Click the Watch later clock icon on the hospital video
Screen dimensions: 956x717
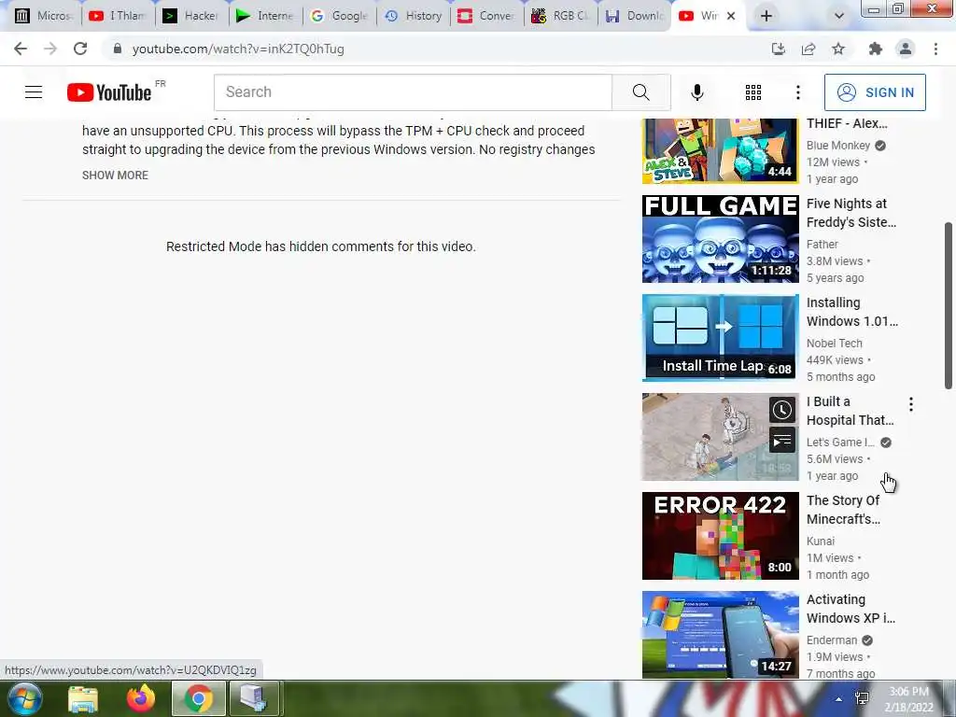pyautogui.click(x=781, y=410)
